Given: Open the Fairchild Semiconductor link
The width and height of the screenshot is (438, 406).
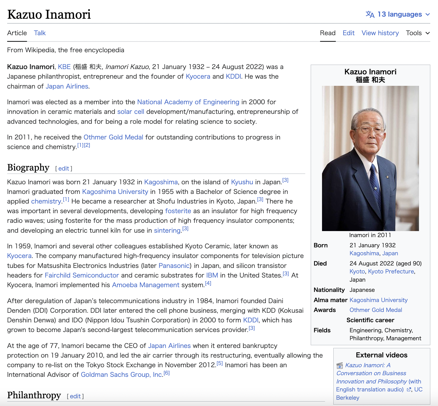Looking at the screenshot, I should [82, 275].
